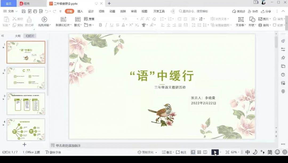Image resolution: width=288 pixels, height=163 pixels.
Task: Click the notes field 单击此处添加备注
Action: pos(68,146)
